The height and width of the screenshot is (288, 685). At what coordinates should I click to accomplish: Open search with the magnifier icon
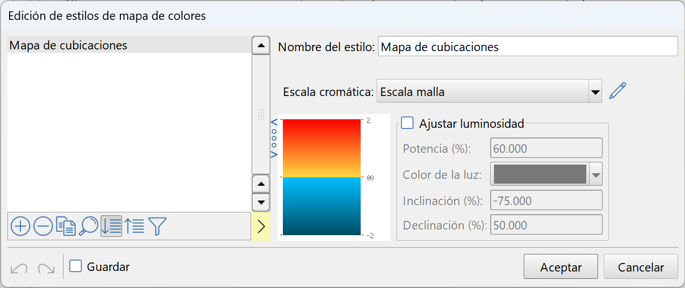[89, 226]
